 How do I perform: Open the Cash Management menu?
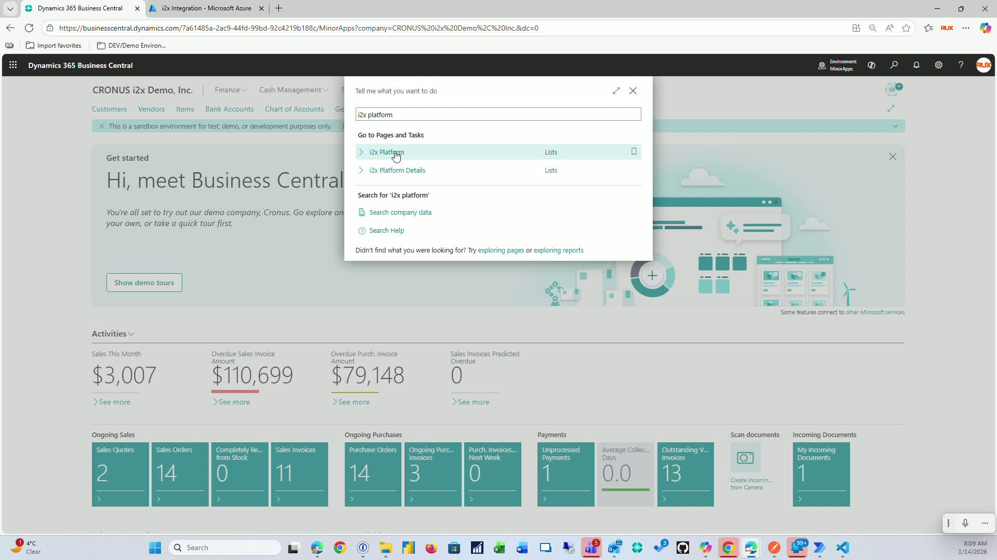293,90
